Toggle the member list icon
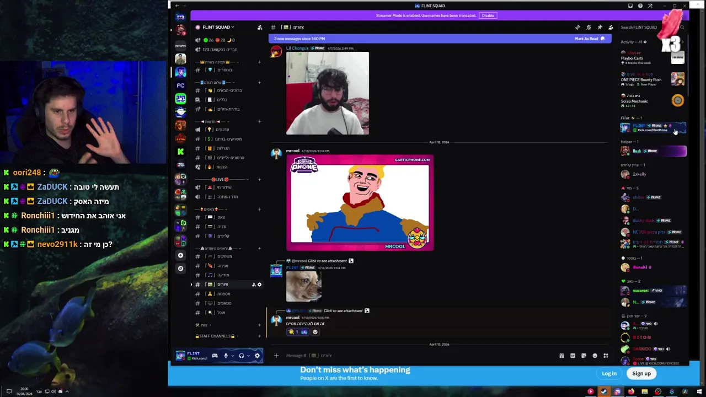Viewport: 706px width, 397px height. pyautogui.click(x=611, y=27)
